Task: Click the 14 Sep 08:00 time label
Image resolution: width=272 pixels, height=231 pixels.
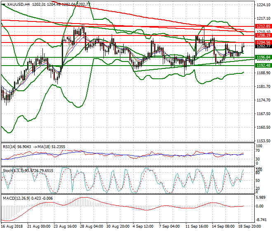Action: 223,226
